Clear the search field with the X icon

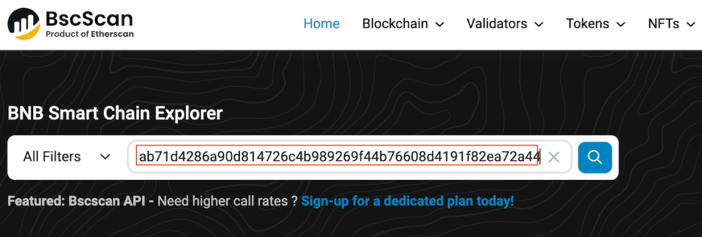[554, 157]
